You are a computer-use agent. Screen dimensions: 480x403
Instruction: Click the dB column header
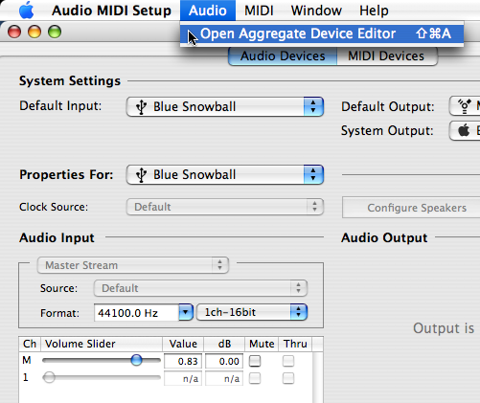pyautogui.click(x=224, y=344)
